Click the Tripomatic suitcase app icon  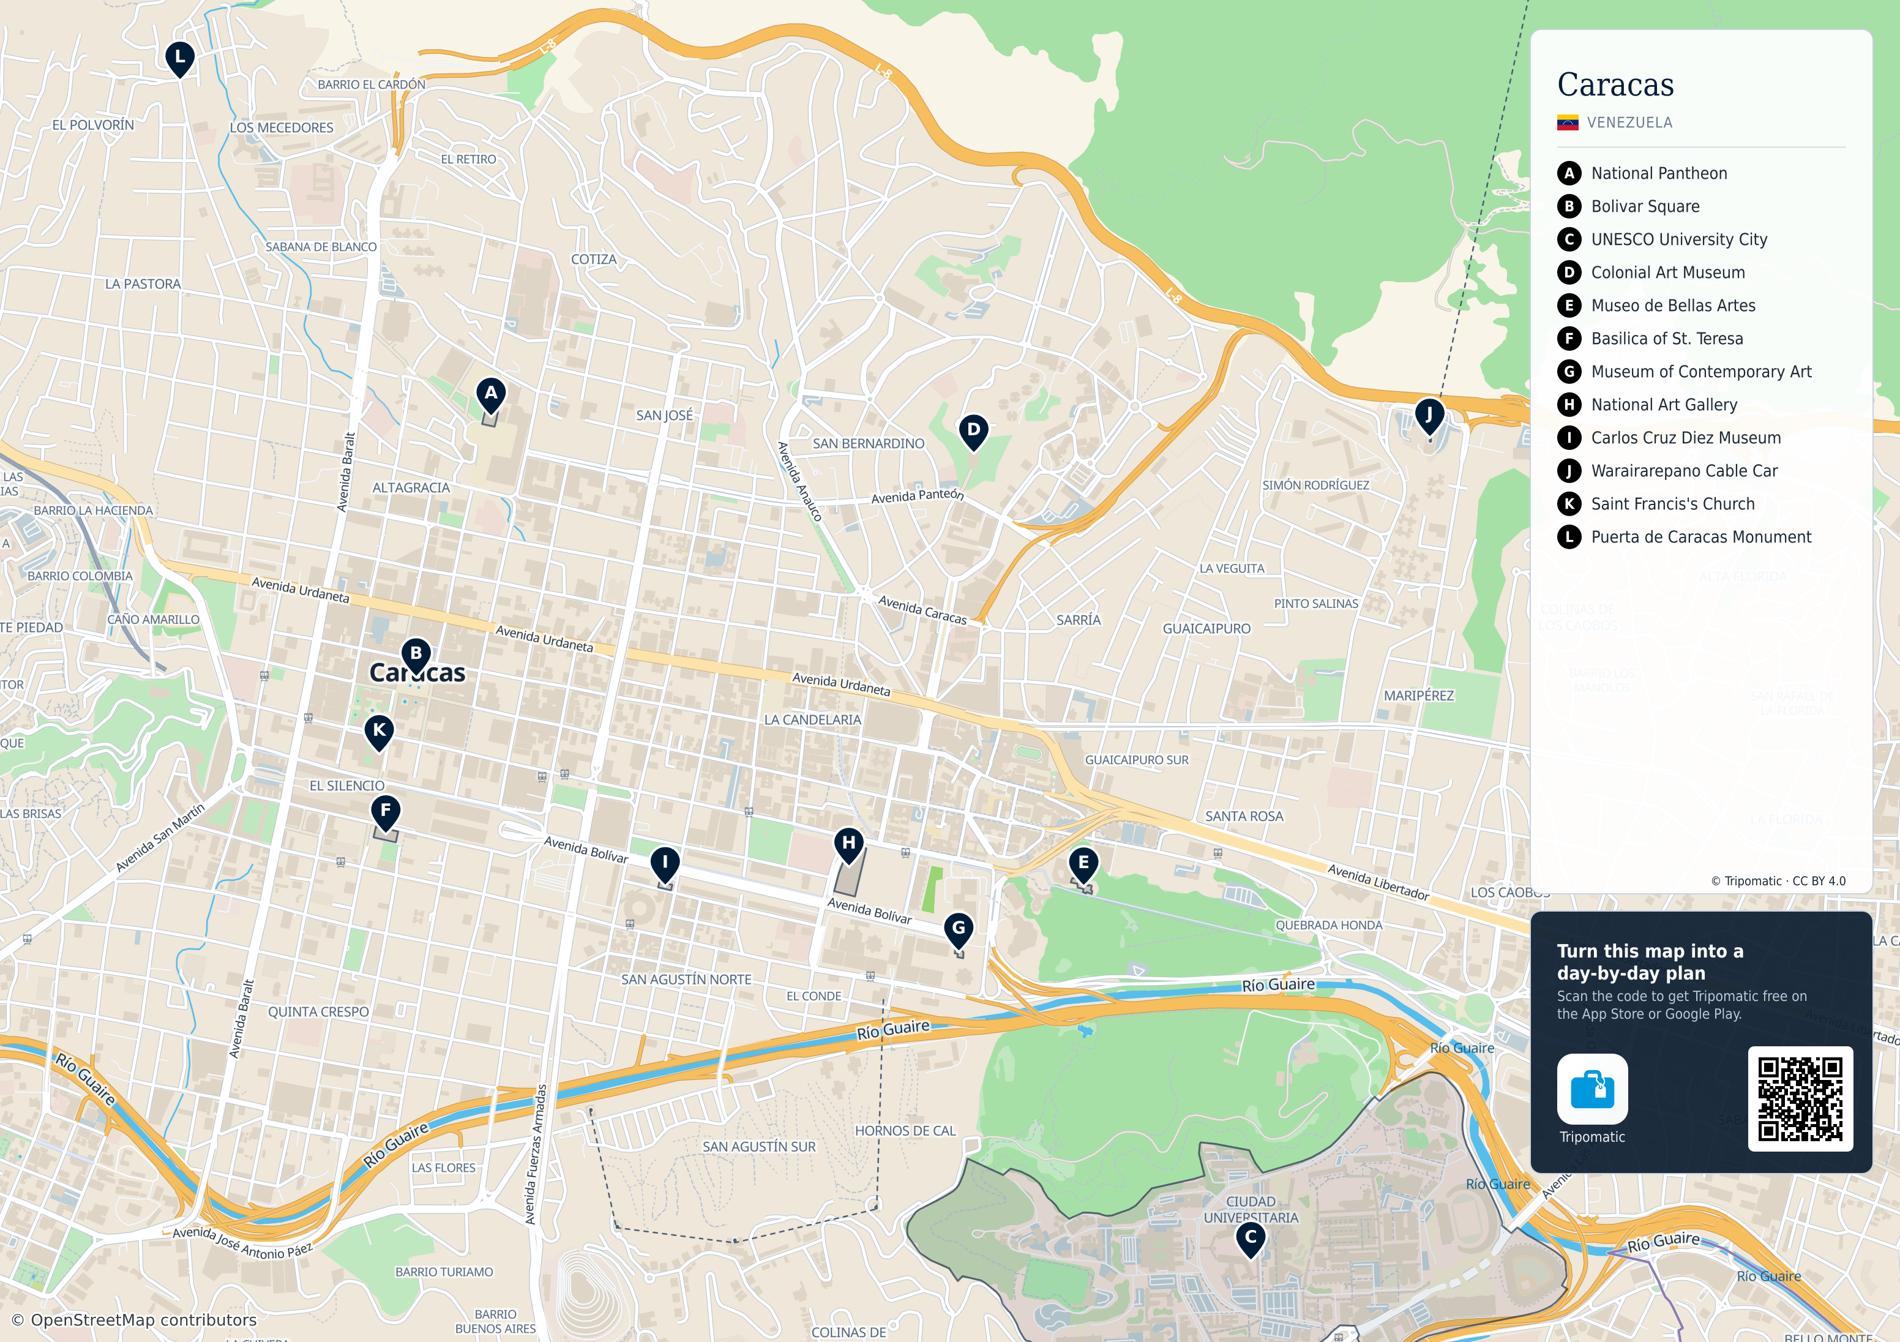coord(1592,1089)
